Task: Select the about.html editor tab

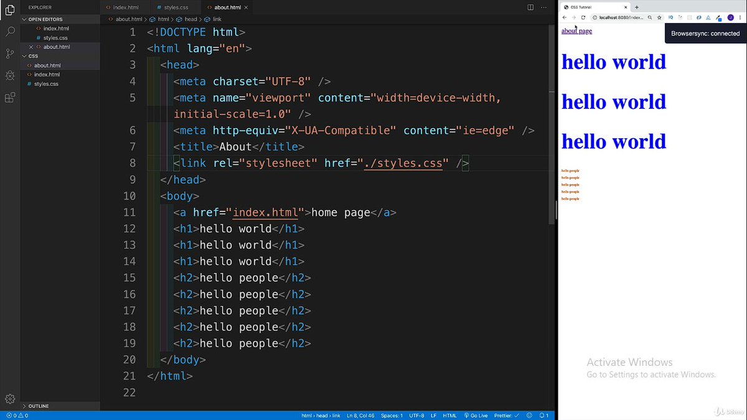Action: click(x=227, y=7)
